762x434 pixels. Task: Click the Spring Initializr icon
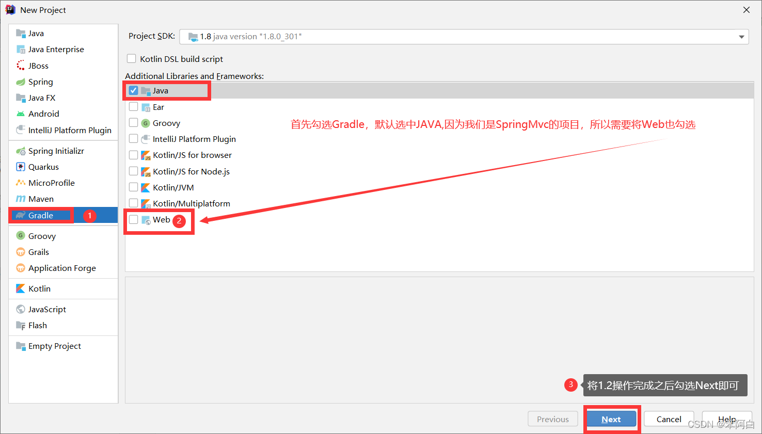[x=21, y=151]
